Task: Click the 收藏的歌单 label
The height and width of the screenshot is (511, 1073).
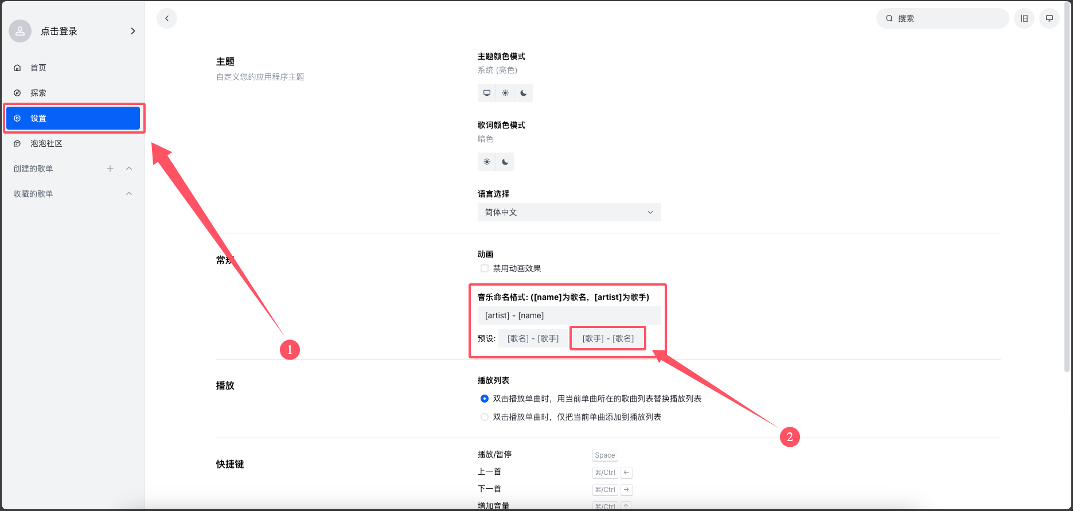Action: 33,194
